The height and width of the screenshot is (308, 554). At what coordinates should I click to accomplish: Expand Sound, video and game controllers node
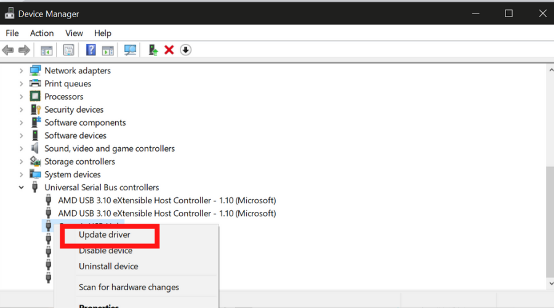coord(21,148)
